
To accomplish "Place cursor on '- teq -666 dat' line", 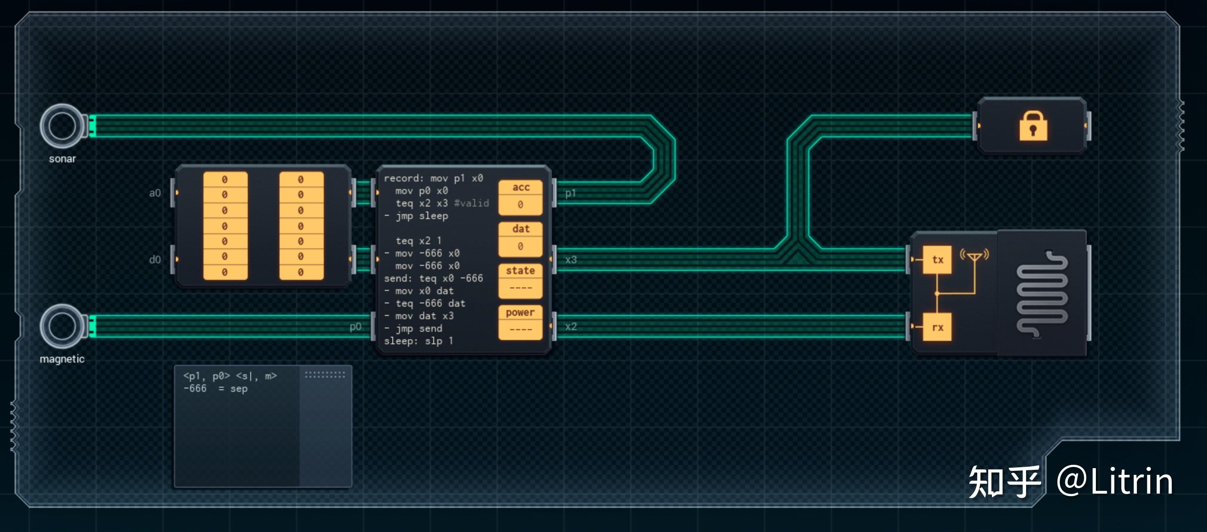I will (x=424, y=303).
